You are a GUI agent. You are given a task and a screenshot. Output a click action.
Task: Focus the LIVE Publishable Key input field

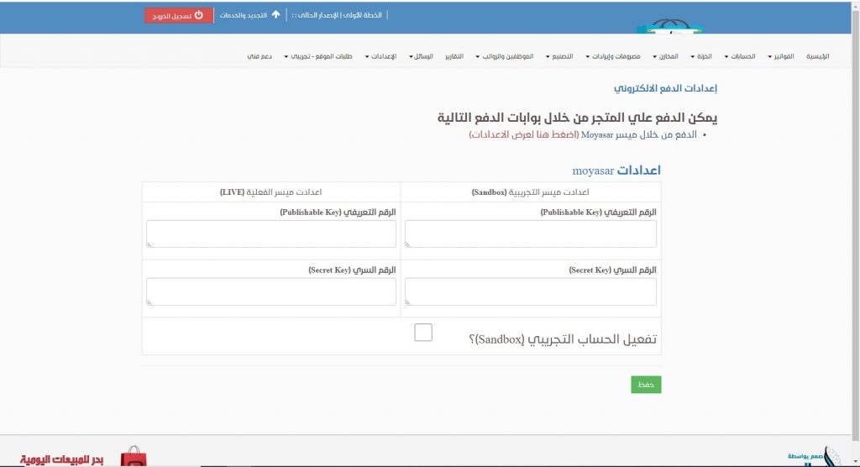pyautogui.click(x=271, y=233)
